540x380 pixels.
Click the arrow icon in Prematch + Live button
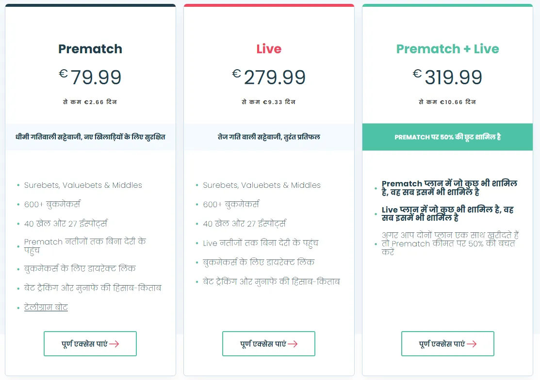[x=472, y=344]
